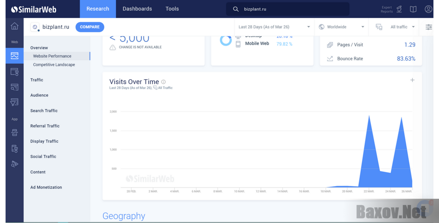Select the highlighted website analysis rail icon
Viewport: 439px width, 223px height.
point(14,56)
